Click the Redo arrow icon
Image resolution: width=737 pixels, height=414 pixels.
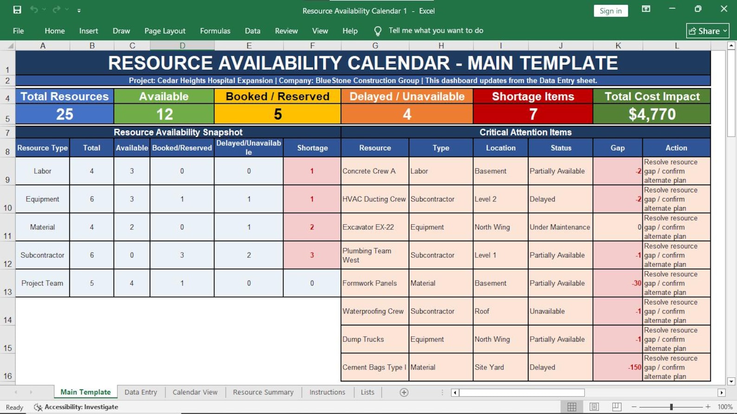point(56,10)
